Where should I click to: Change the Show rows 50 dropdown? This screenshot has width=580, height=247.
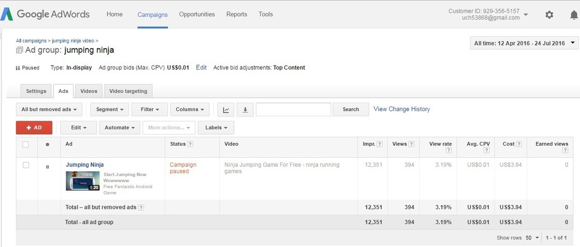coord(533,238)
